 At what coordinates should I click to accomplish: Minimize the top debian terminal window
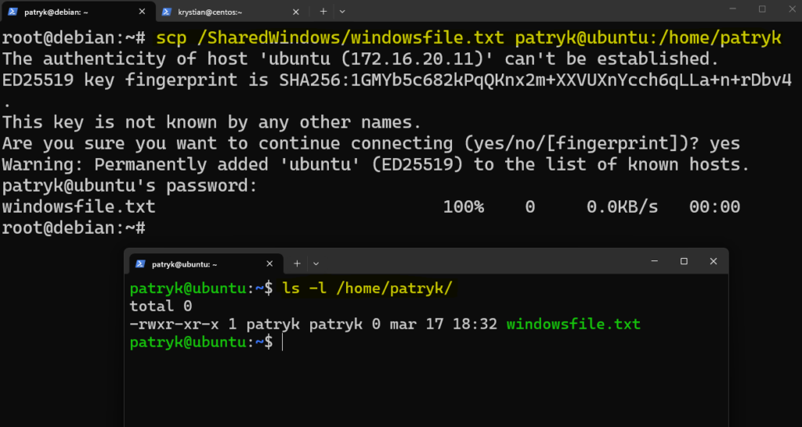tap(732, 9)
